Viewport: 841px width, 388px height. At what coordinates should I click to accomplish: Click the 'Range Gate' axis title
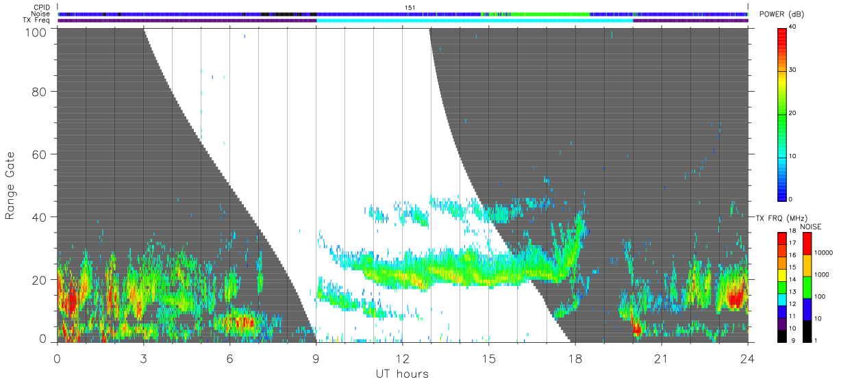[10, 185]
